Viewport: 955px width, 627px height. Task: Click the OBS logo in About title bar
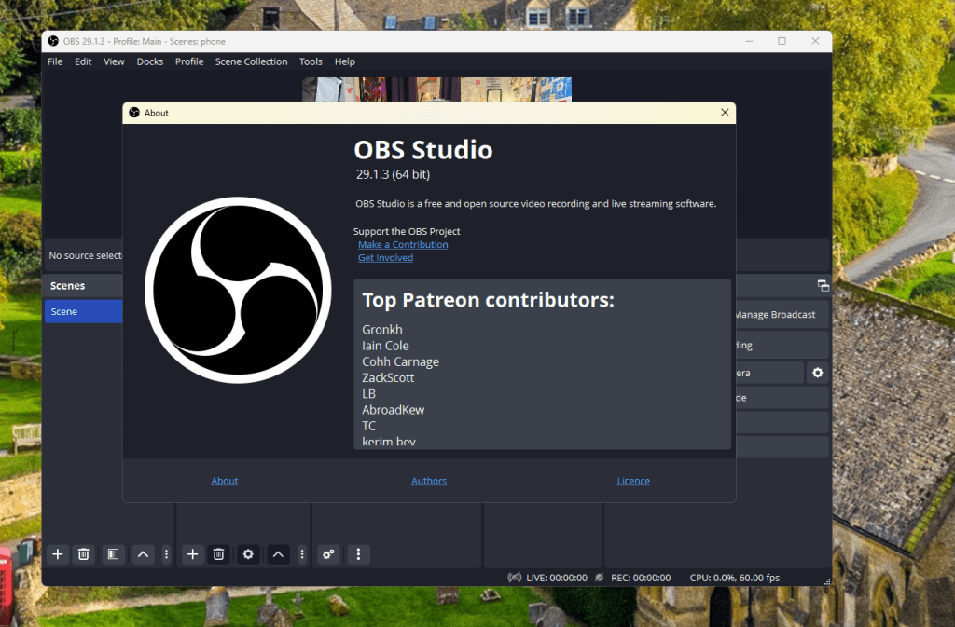134,113
